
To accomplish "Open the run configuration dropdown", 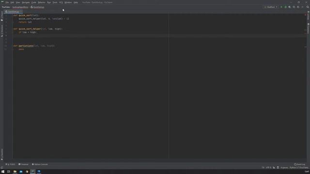I will coord(271,7).
